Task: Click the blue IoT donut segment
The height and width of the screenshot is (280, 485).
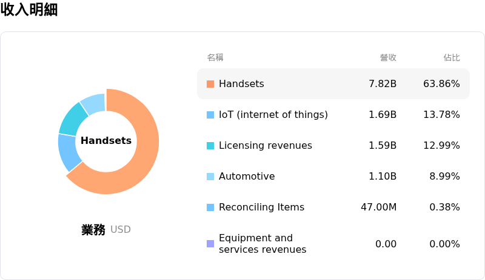Action: pos(69,152)
